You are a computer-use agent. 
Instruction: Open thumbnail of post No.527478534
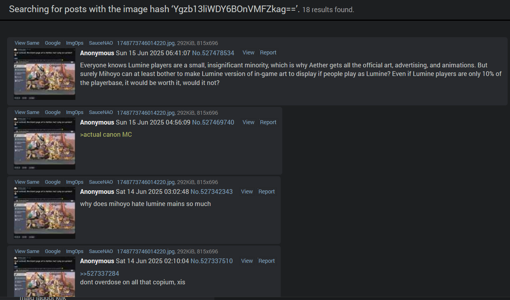(x=44, y=74)
